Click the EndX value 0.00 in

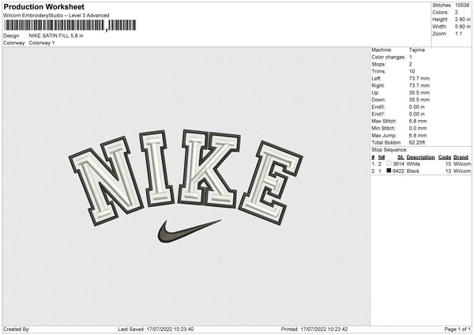point(417,107)
